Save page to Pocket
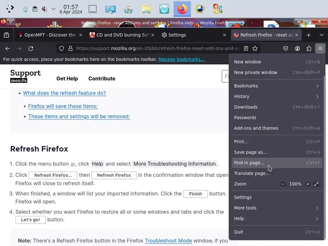 285,49
